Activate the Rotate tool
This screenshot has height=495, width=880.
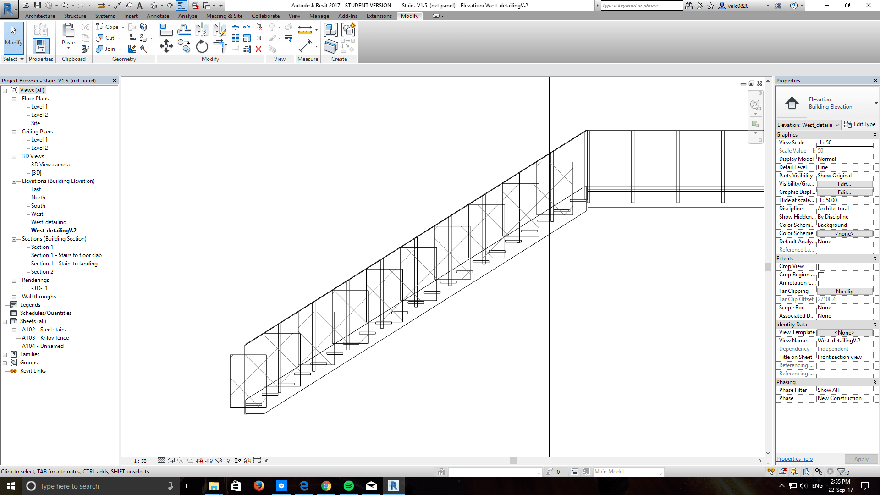pyautogui.click(x=202, y=47)
